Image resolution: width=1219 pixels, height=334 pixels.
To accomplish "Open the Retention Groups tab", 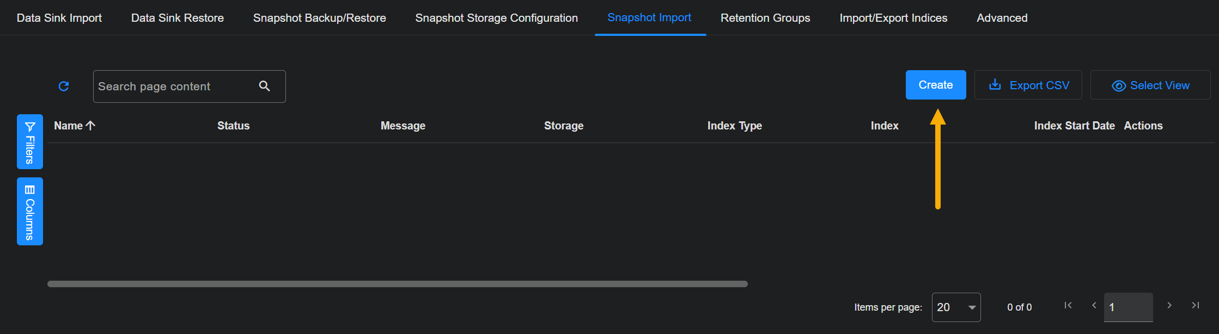I will [x=765, y=18].
